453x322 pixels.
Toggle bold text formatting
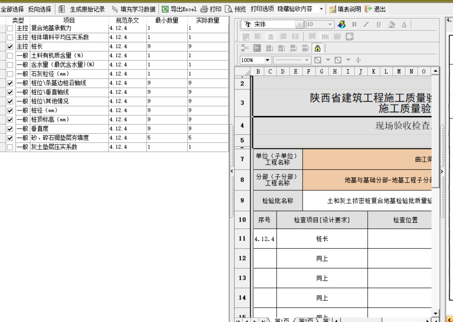tap(354, 24)
